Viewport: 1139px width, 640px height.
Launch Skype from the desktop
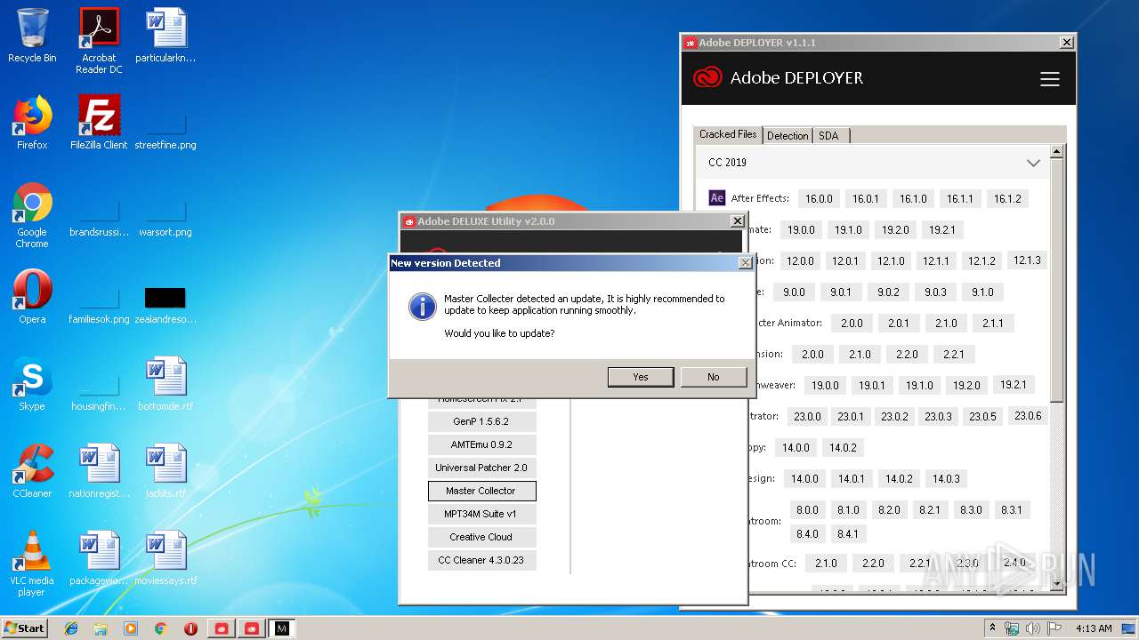click(32, 384)
